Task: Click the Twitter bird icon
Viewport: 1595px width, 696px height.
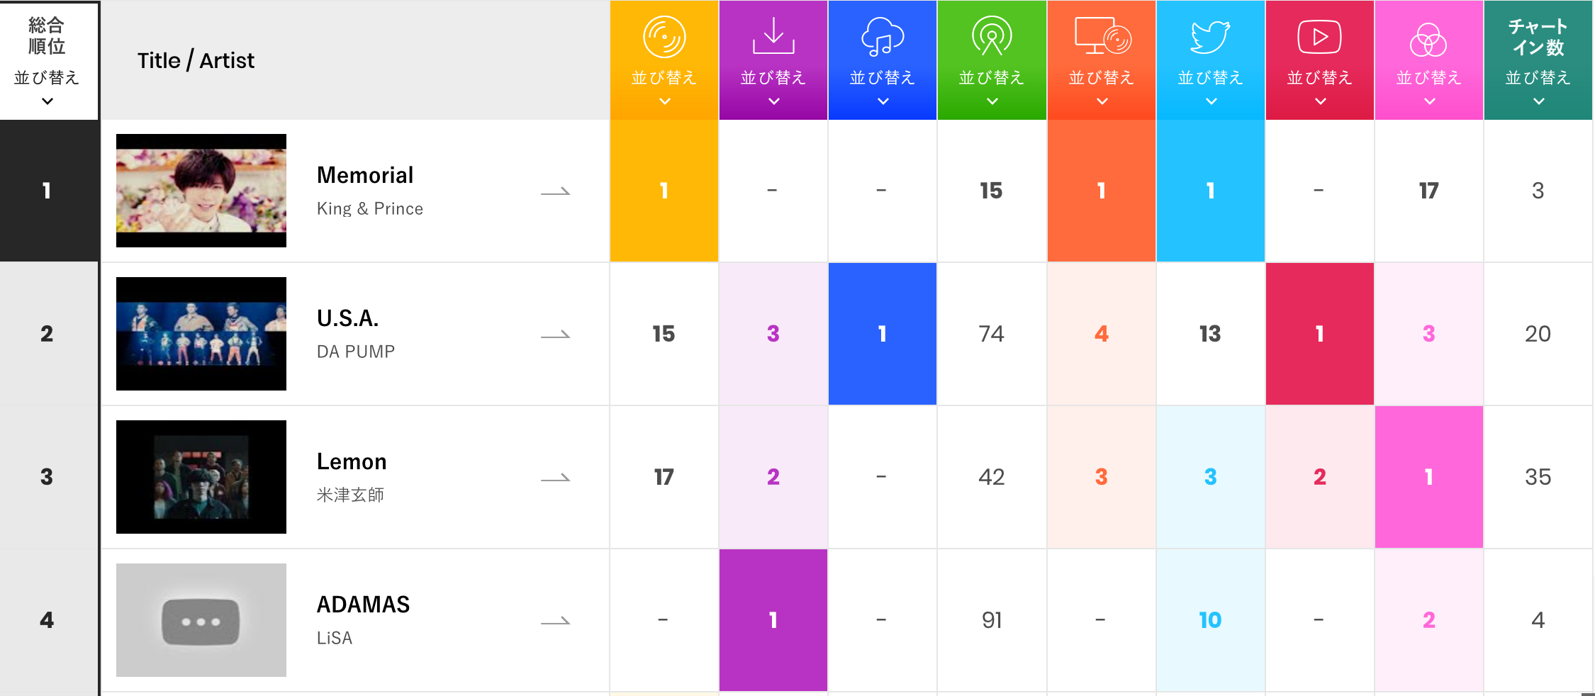Action: click(x=1210, y=37)
